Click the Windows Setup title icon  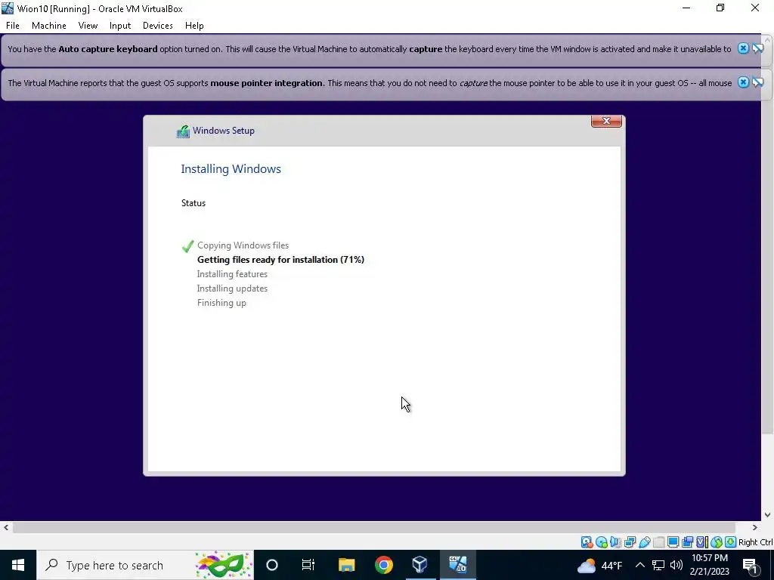tap(183, 131)
